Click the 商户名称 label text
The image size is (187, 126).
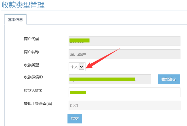coord(31,52)
